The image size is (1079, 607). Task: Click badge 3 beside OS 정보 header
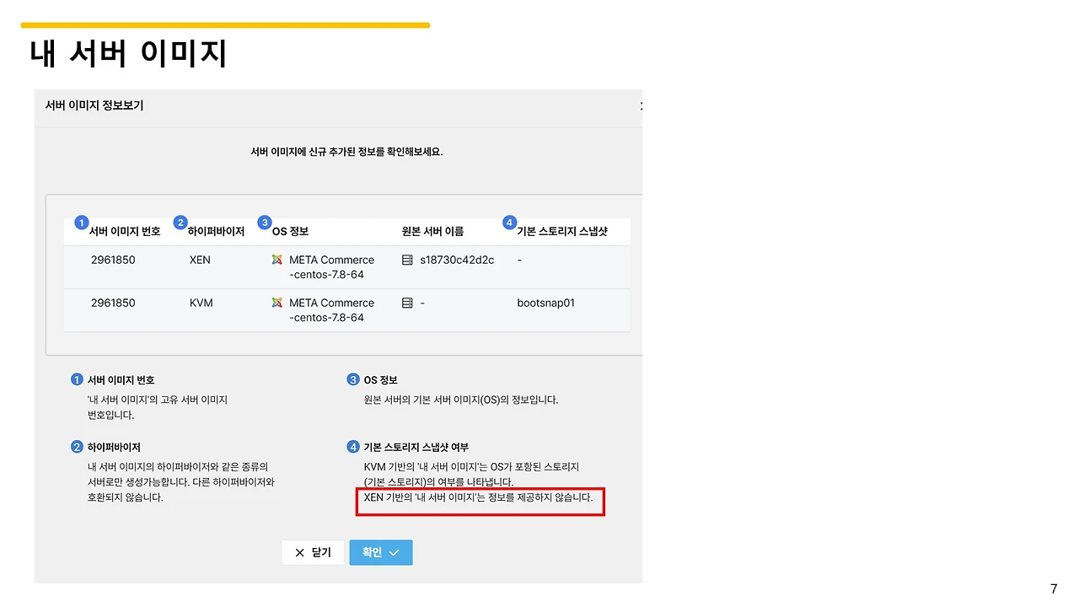(x=264, y=223)
